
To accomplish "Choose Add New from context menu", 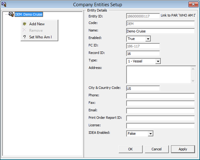I will point(39,24).
